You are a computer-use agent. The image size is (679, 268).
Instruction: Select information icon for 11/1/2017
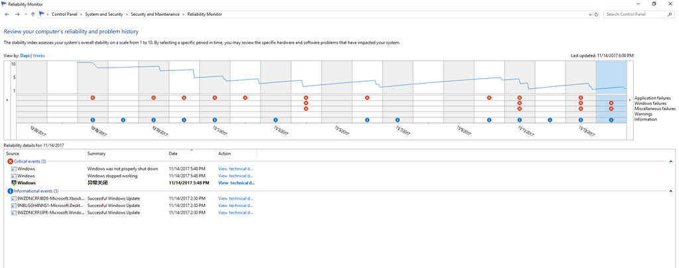pos(215,120)
